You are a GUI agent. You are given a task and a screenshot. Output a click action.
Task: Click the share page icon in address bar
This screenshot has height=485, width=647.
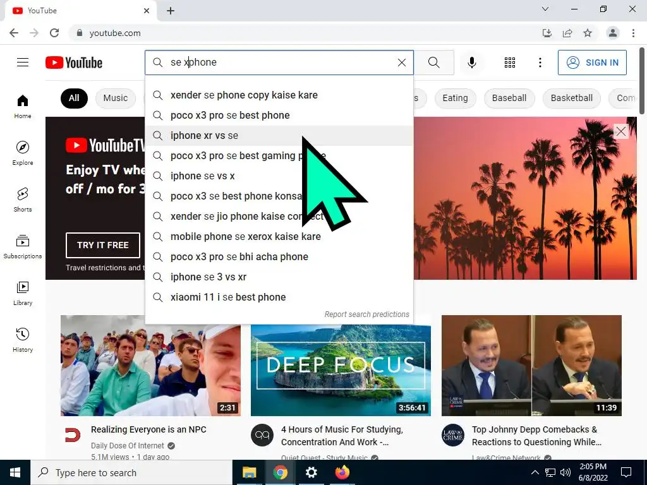click(x=567, y=33)
